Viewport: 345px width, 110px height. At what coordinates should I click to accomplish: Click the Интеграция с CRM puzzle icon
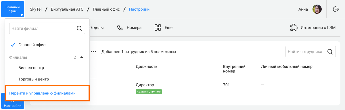click(x=294, y=28)
